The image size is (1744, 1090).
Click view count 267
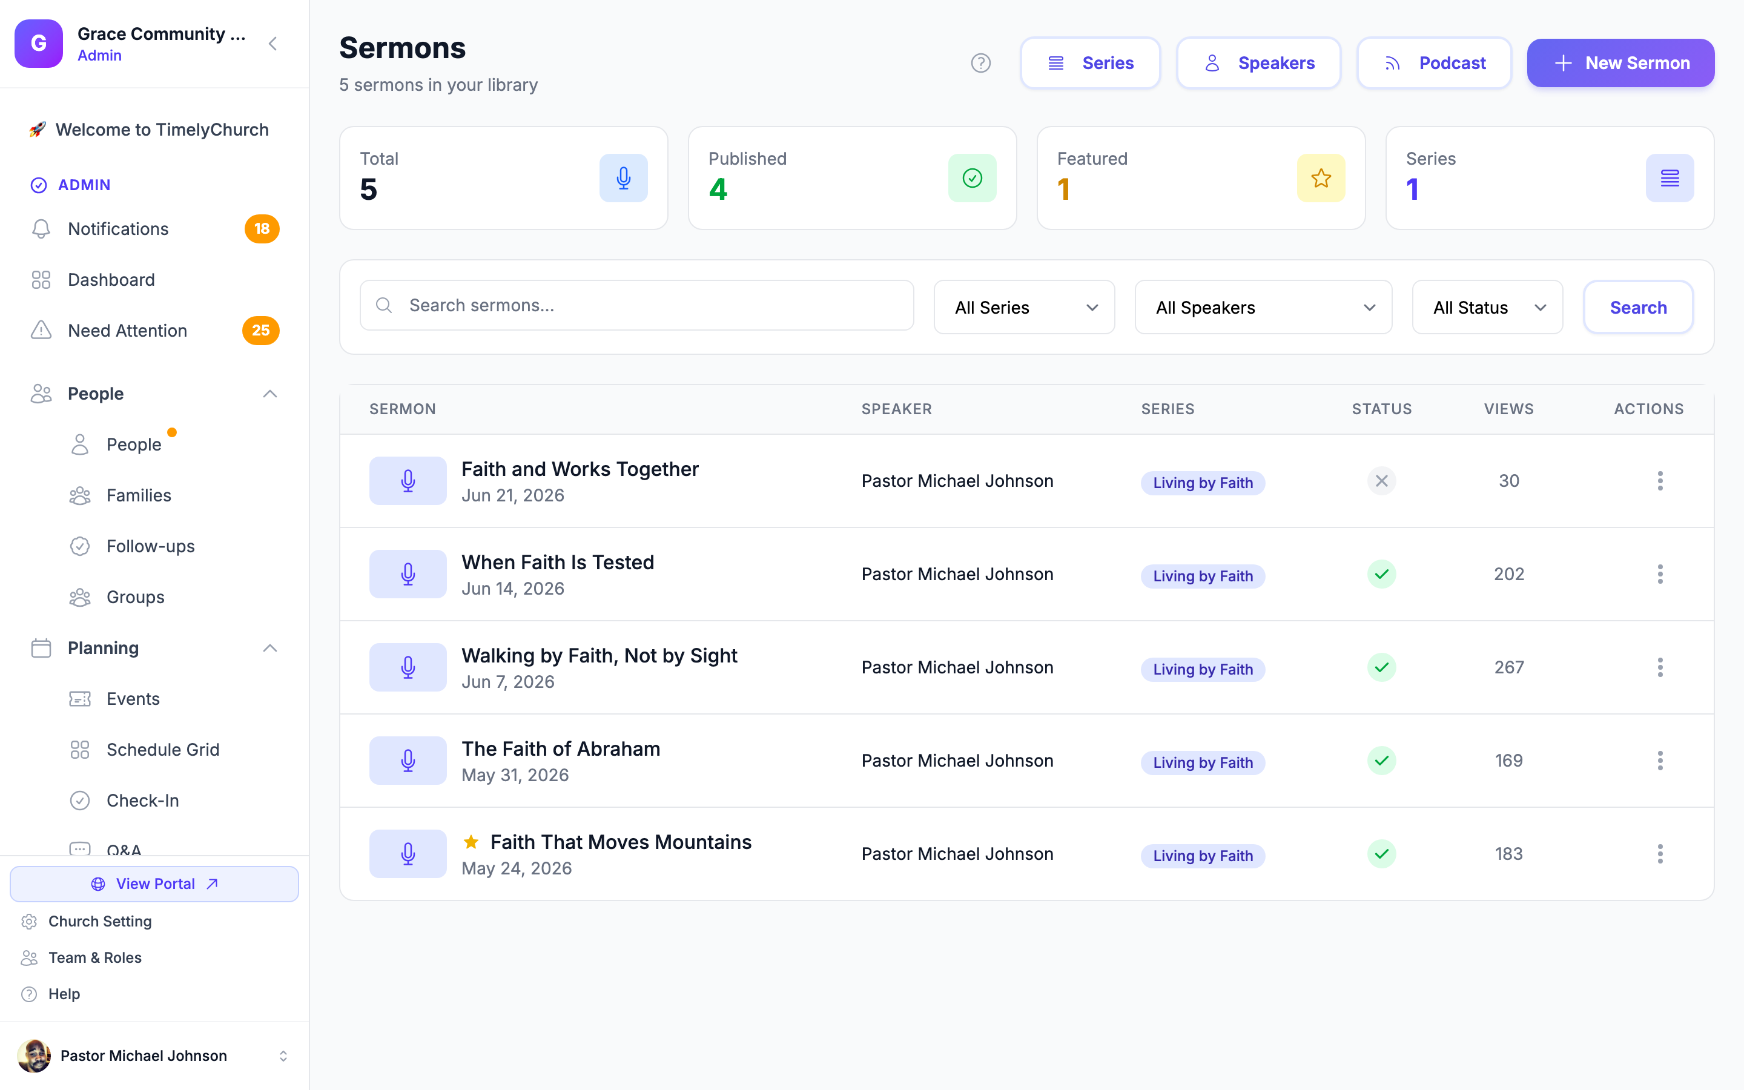[1509, 667]
